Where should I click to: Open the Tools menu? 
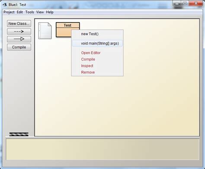tap(30, 12)
